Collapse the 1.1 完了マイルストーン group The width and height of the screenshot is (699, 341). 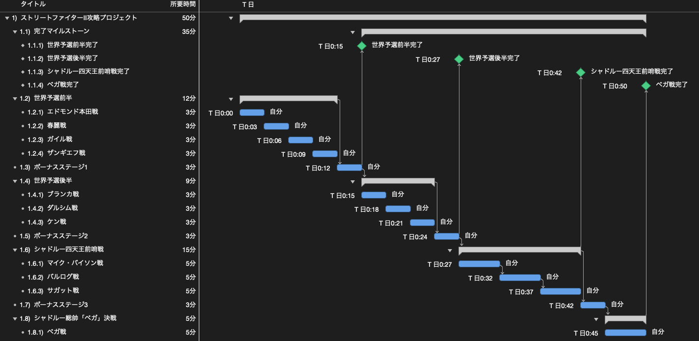(x=15, y=31)
